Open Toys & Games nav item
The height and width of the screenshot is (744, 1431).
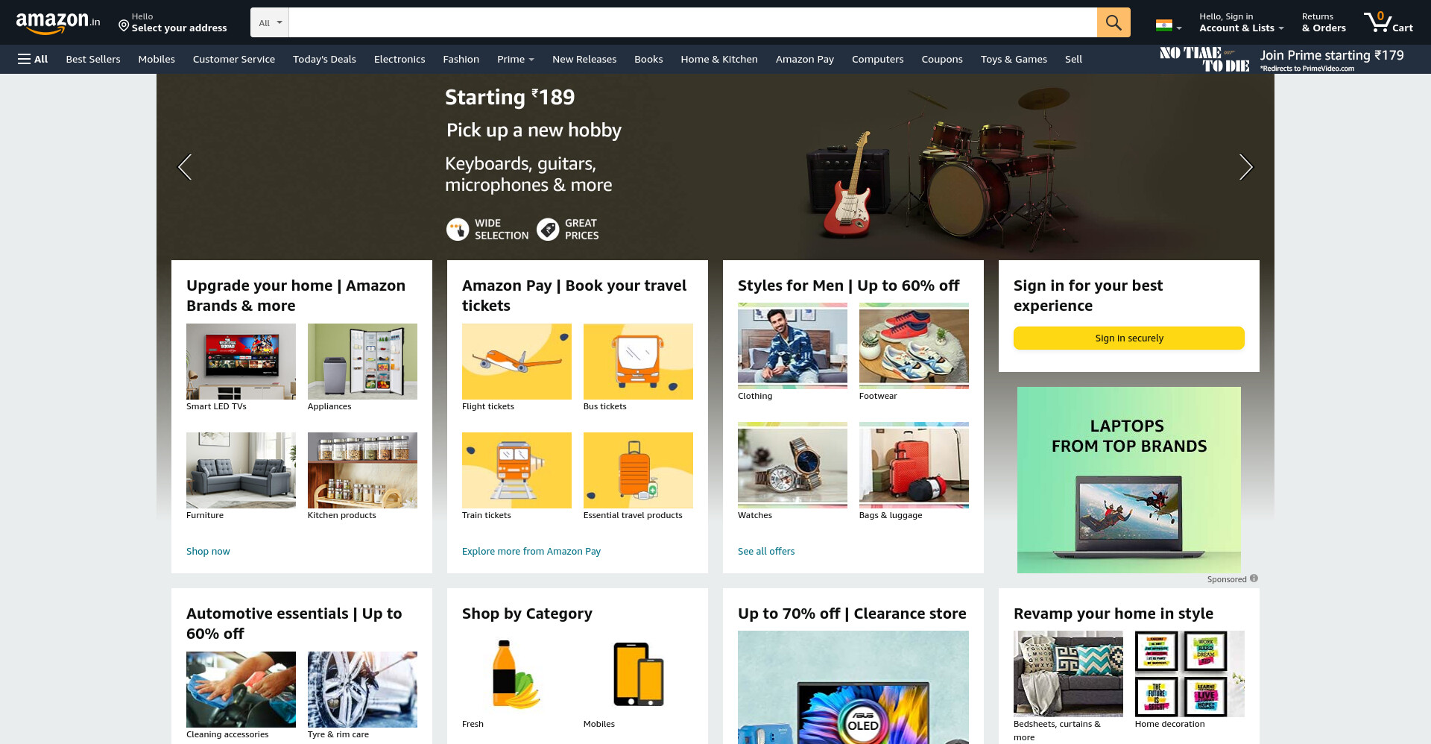(x=1014, y=59)
